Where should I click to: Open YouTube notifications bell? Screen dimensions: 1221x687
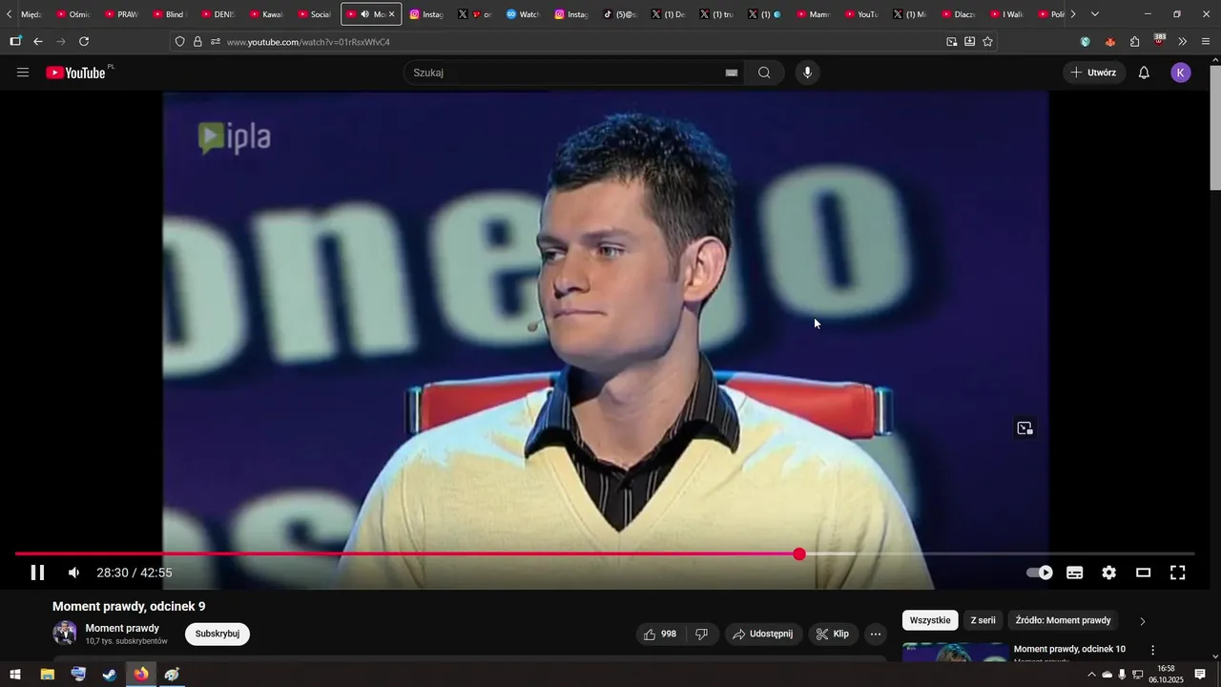point(1144,73)
